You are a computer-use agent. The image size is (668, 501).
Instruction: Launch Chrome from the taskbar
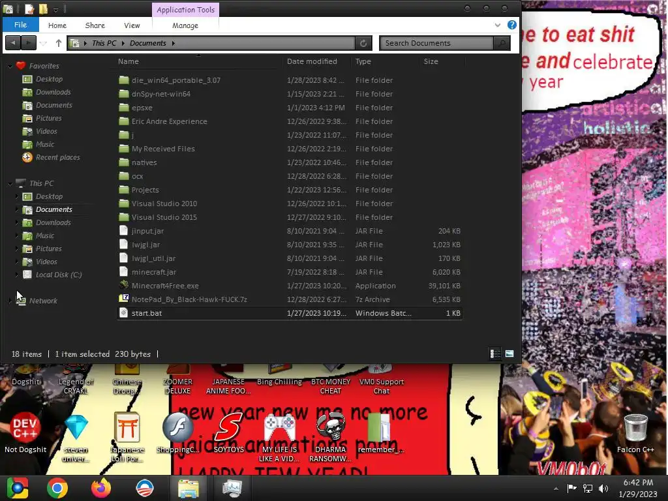pos(57,488)
